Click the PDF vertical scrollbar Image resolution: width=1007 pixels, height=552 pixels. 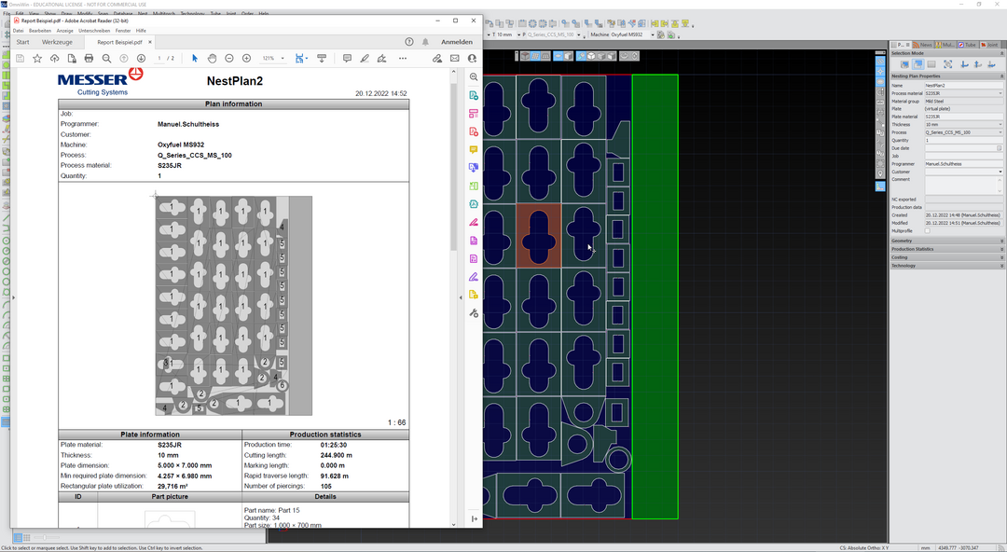tap(453, 169)
